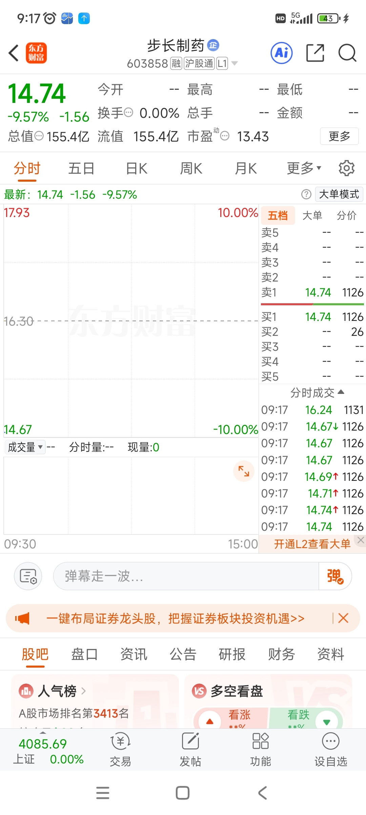The width and height of the screenshot is (366, 815).
Task: Open the 股吧 tab
Action: [x=35, y=654]
